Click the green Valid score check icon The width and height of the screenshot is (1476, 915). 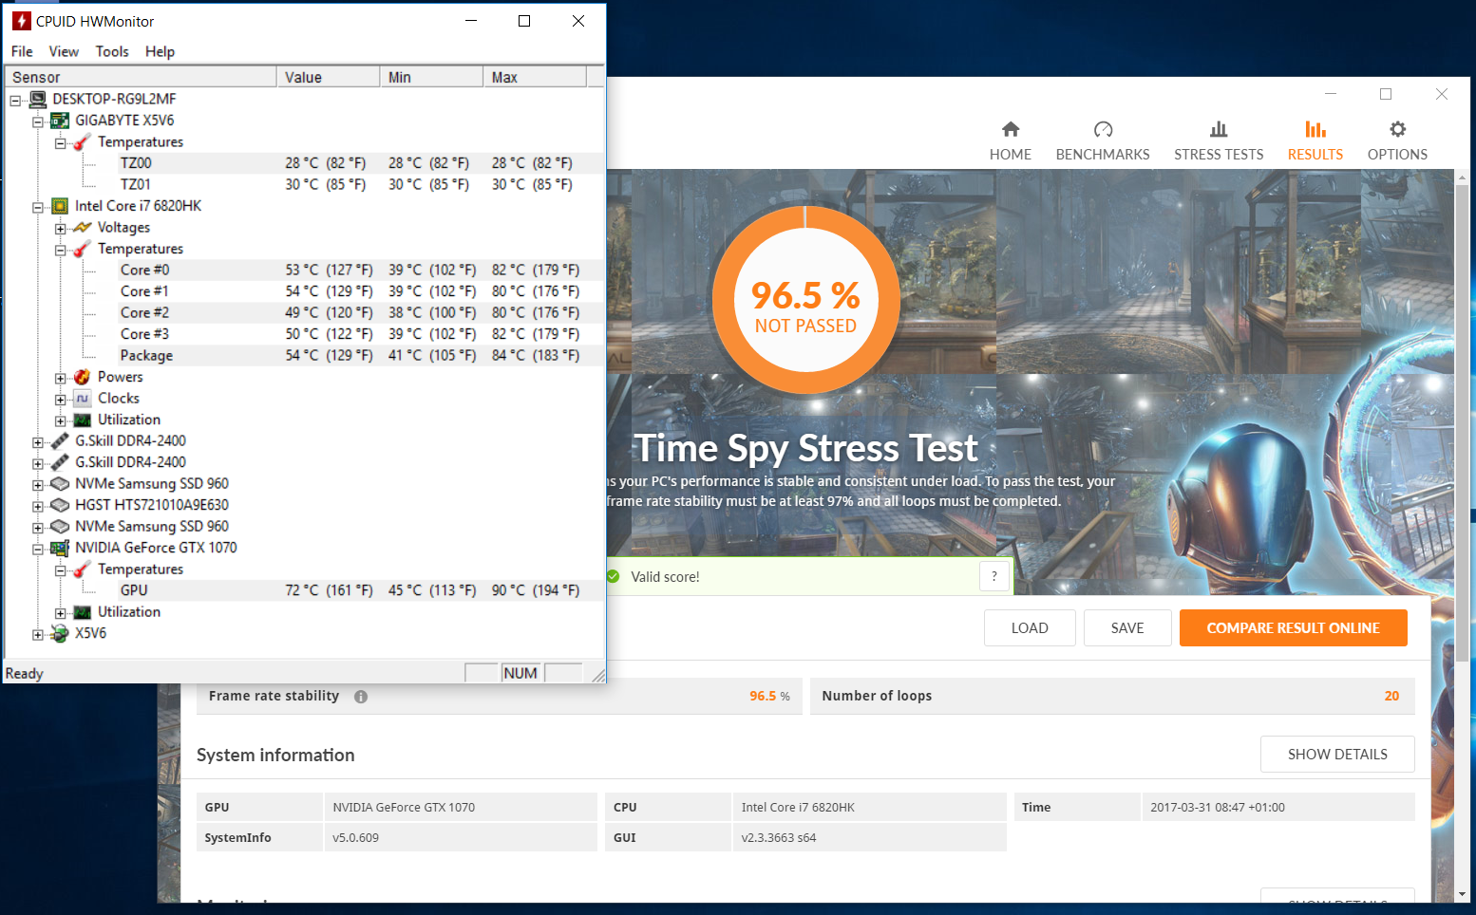[613, 576]
